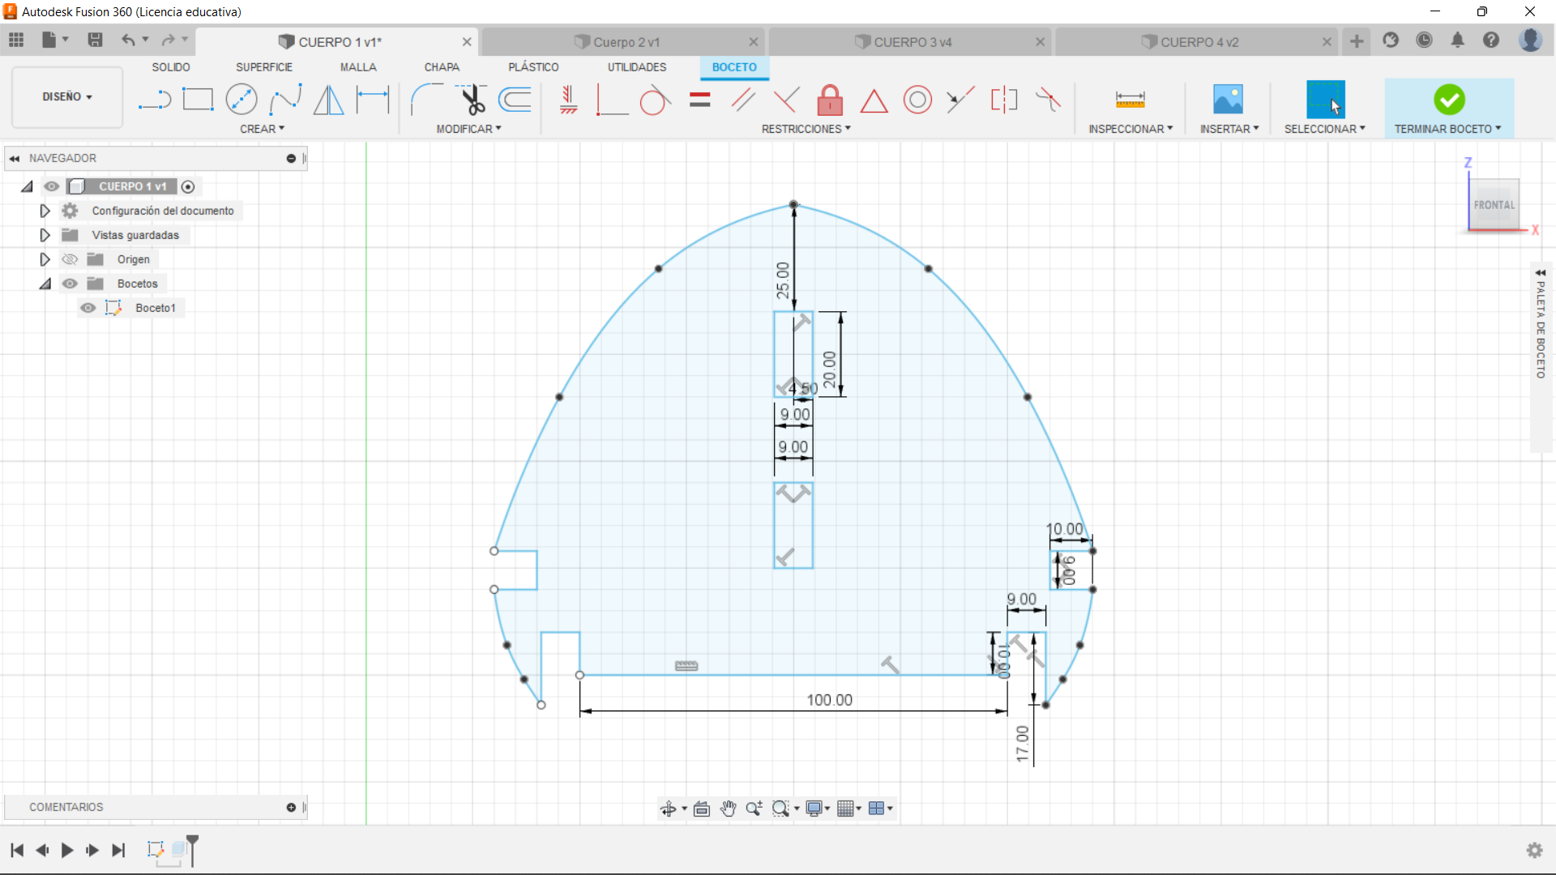Click the Measure ruler icon
The height and width of the screenshot is (875, 1556).
pos(1130,100)
